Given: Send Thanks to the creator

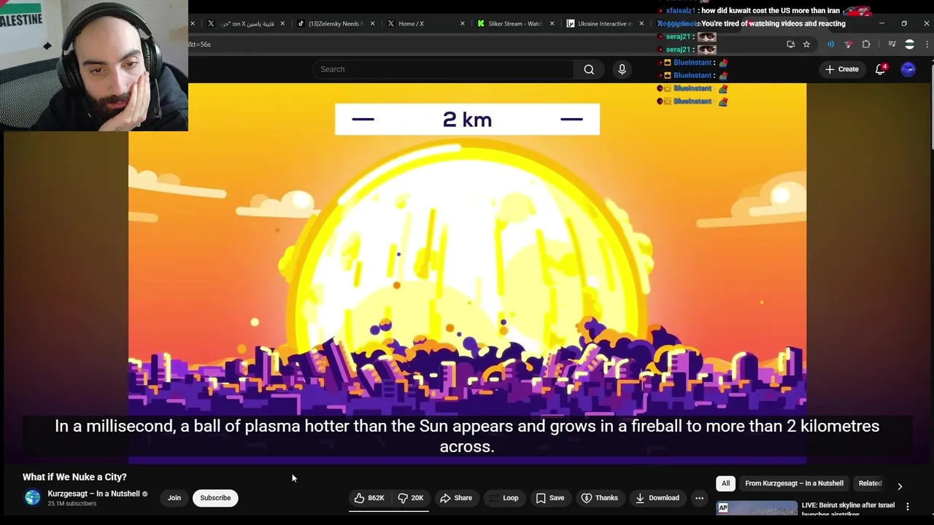Looking at the screenshot, I should (600, 498).
